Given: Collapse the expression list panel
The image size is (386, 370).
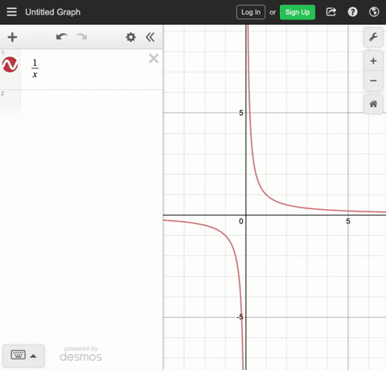Looking at the screenshot, I should pos(150,37).
